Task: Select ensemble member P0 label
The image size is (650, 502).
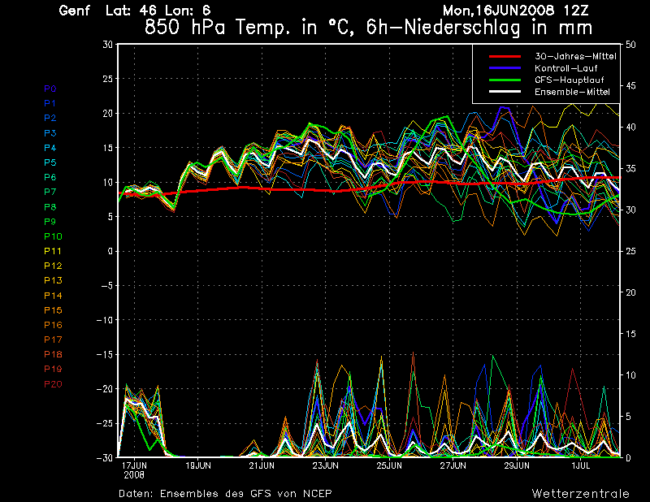Action: tap(50, 89)
